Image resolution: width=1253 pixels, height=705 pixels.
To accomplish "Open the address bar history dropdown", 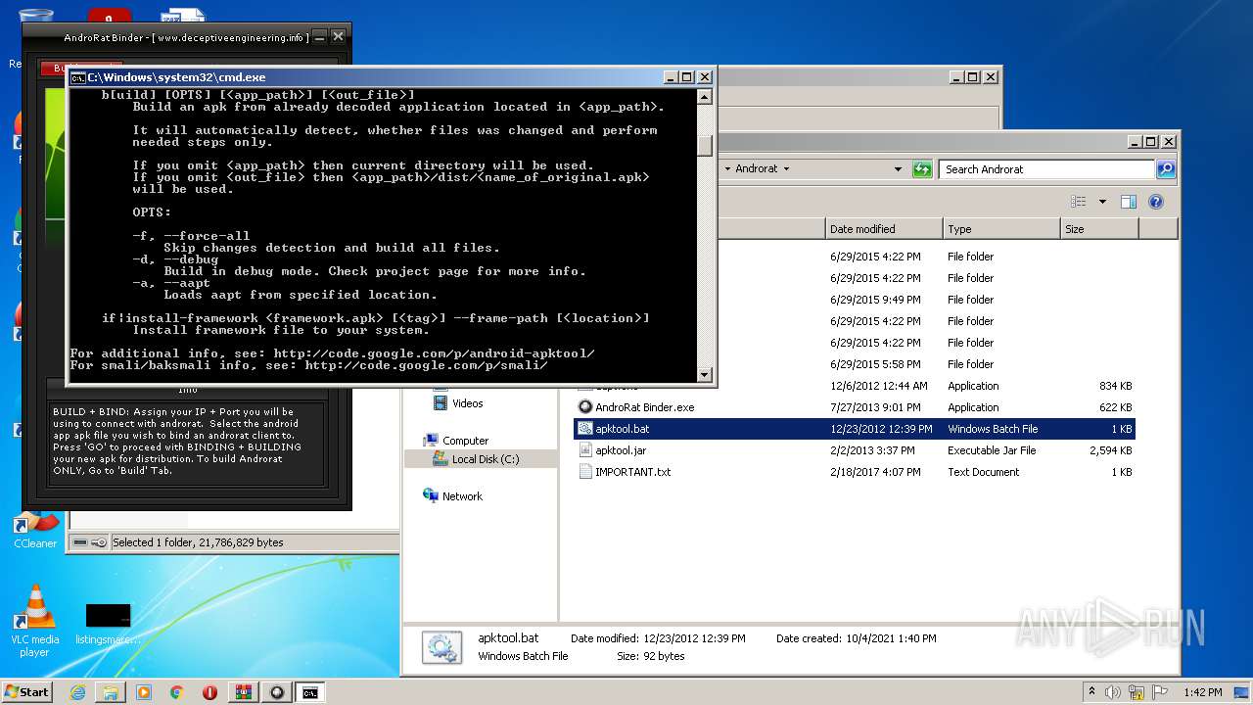I will pyautogui.click(x=898, y=169).
